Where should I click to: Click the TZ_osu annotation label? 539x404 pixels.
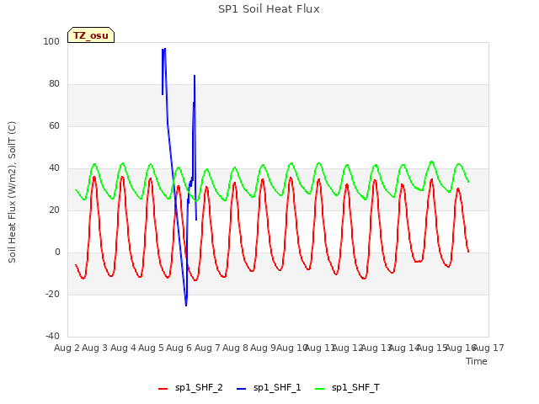[x=91, y=35]
